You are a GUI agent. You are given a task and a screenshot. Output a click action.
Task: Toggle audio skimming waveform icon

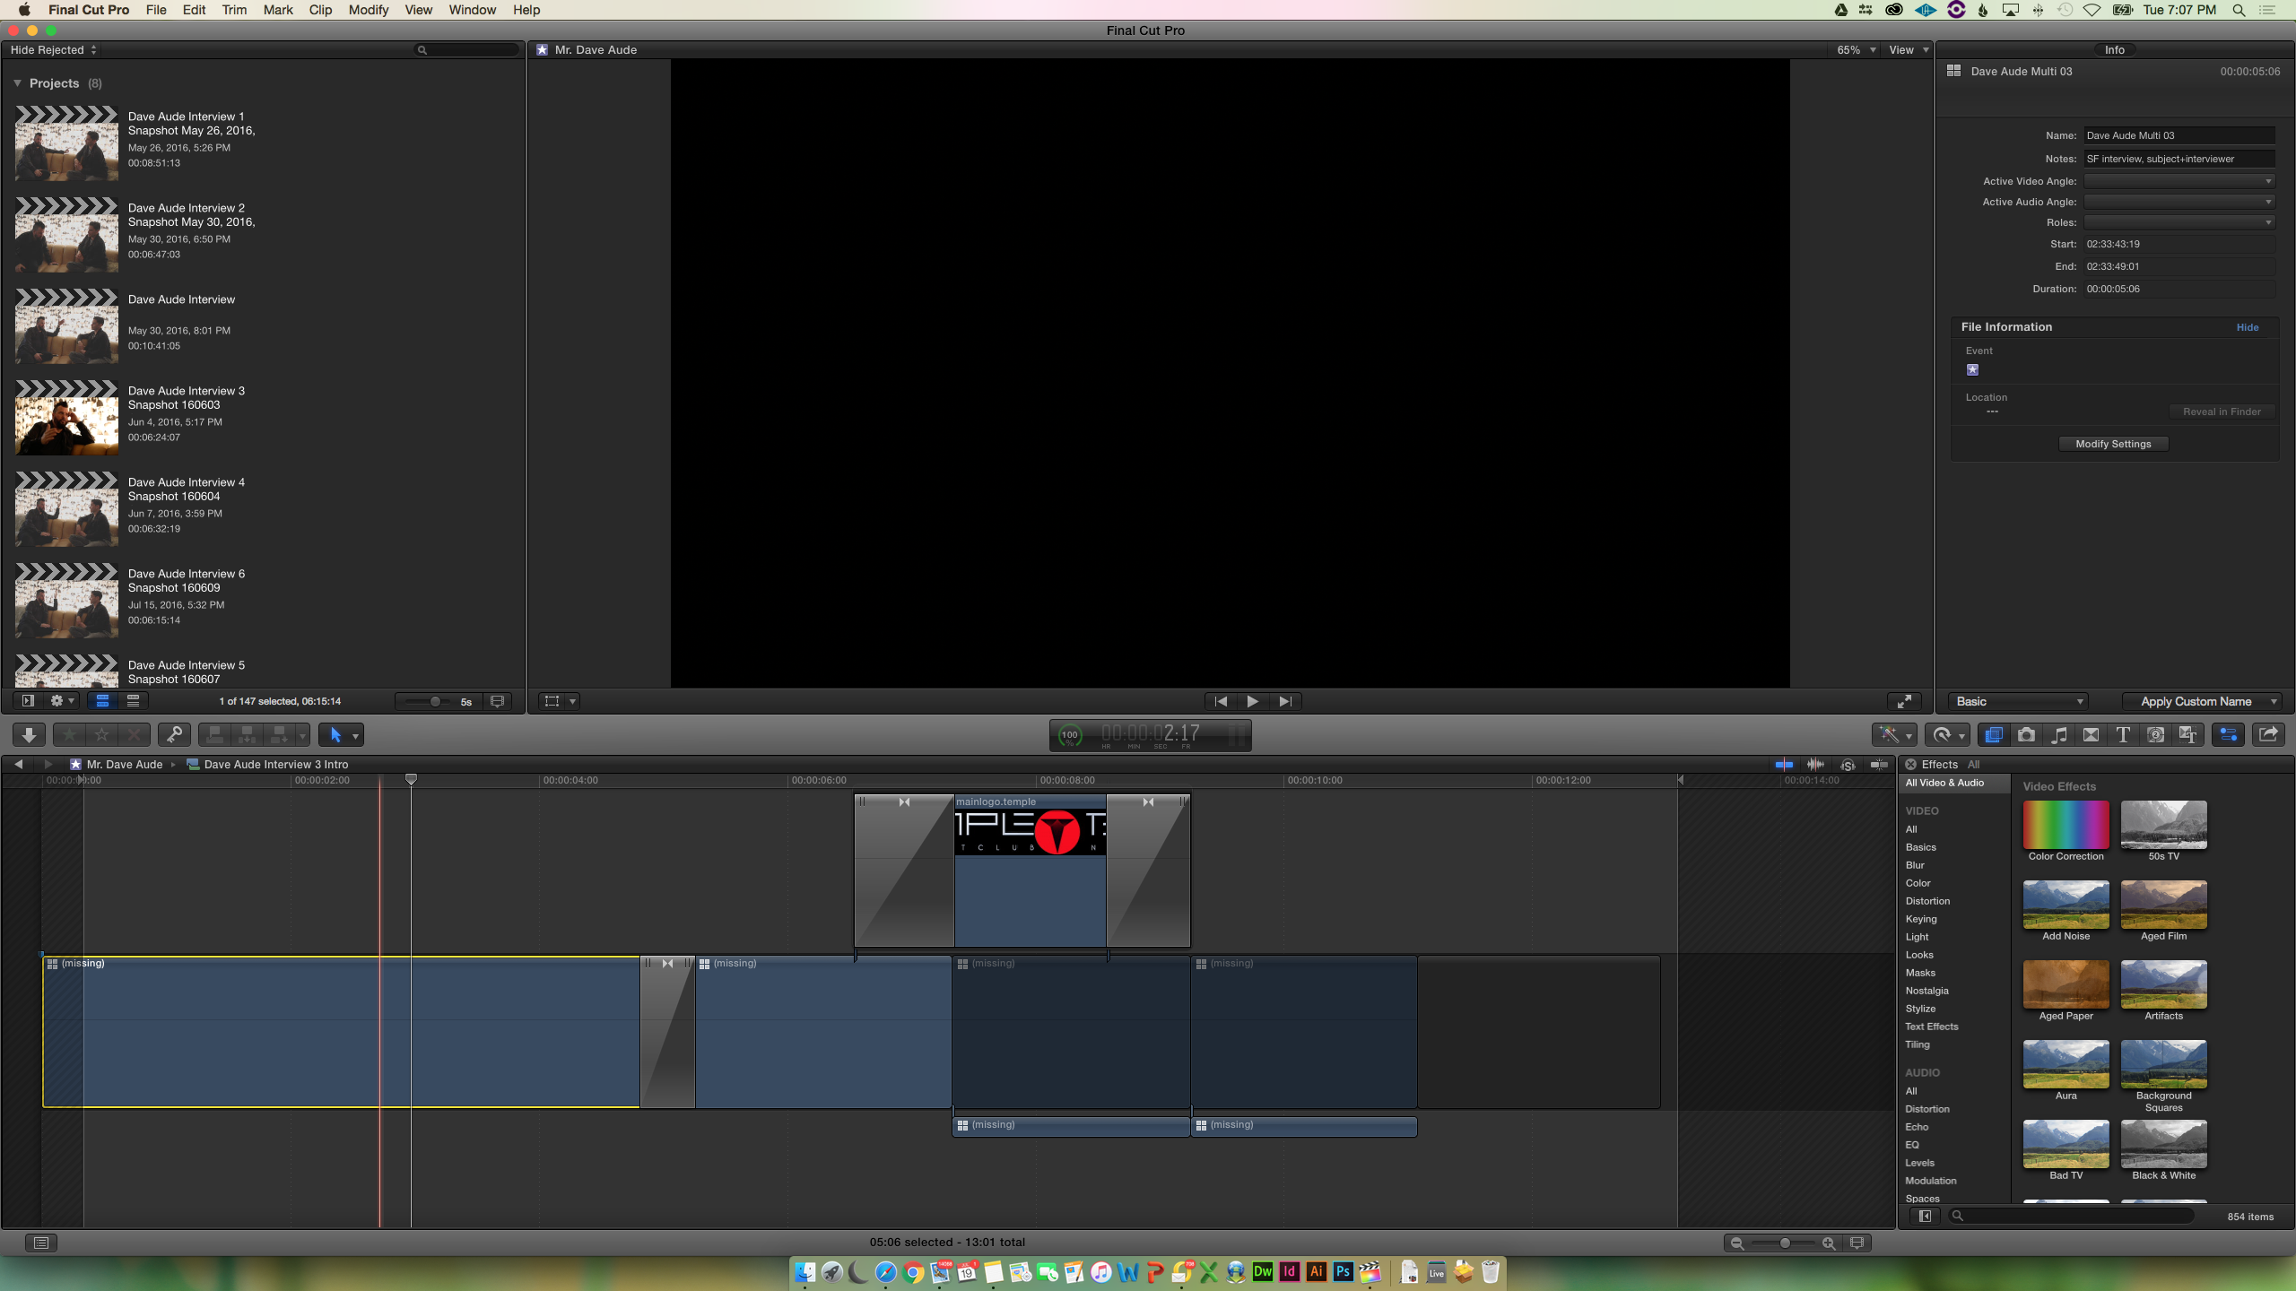point(1815,765)
